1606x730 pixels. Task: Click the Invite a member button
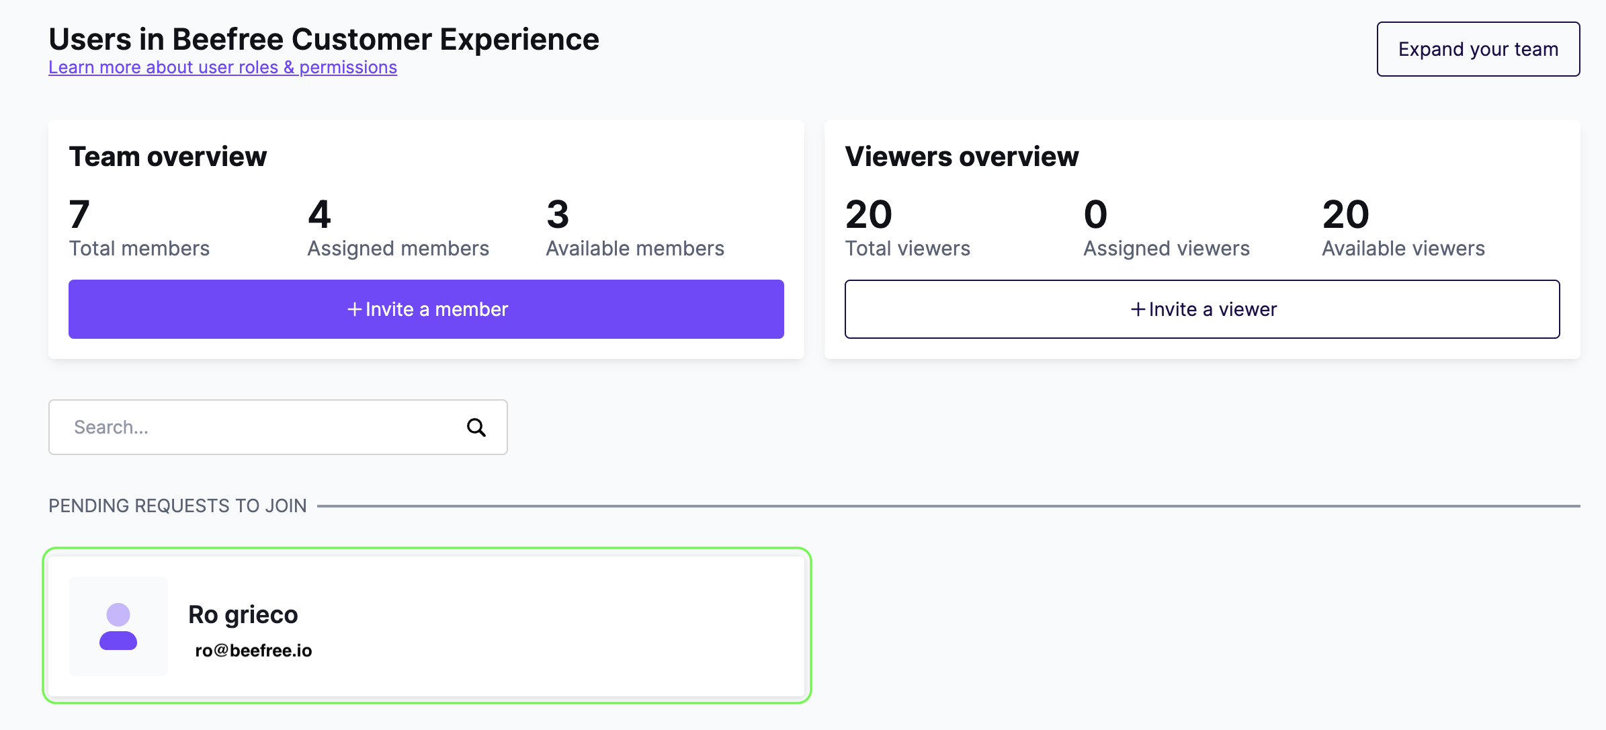click(x=426, y=309)
